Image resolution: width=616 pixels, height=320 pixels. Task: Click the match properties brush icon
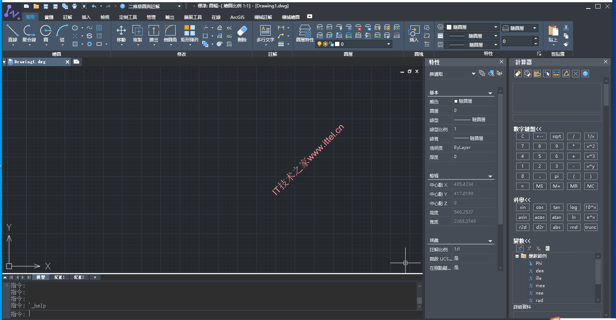pos(566,44)
